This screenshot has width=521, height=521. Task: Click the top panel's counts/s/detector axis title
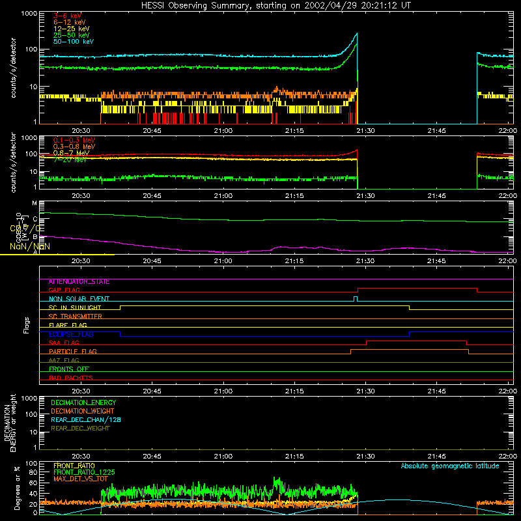[13, 68]
